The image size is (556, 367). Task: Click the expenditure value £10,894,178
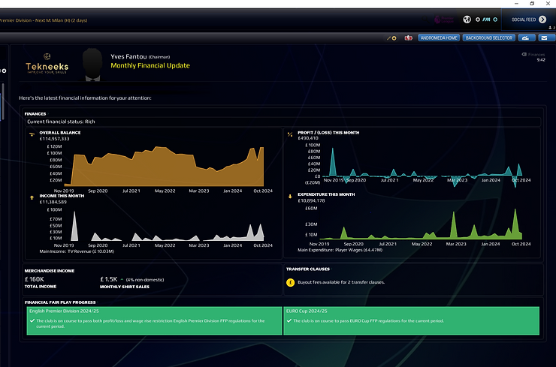[311, 200]
